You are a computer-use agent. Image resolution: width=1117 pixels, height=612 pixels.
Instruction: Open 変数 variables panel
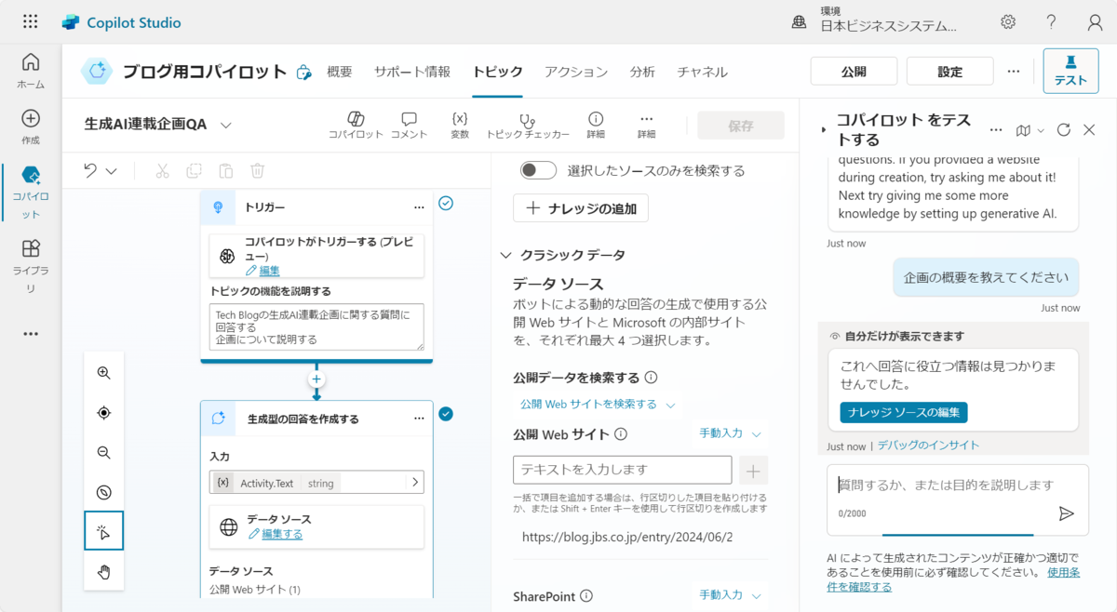pyautogui.click(x=460, y=125)
